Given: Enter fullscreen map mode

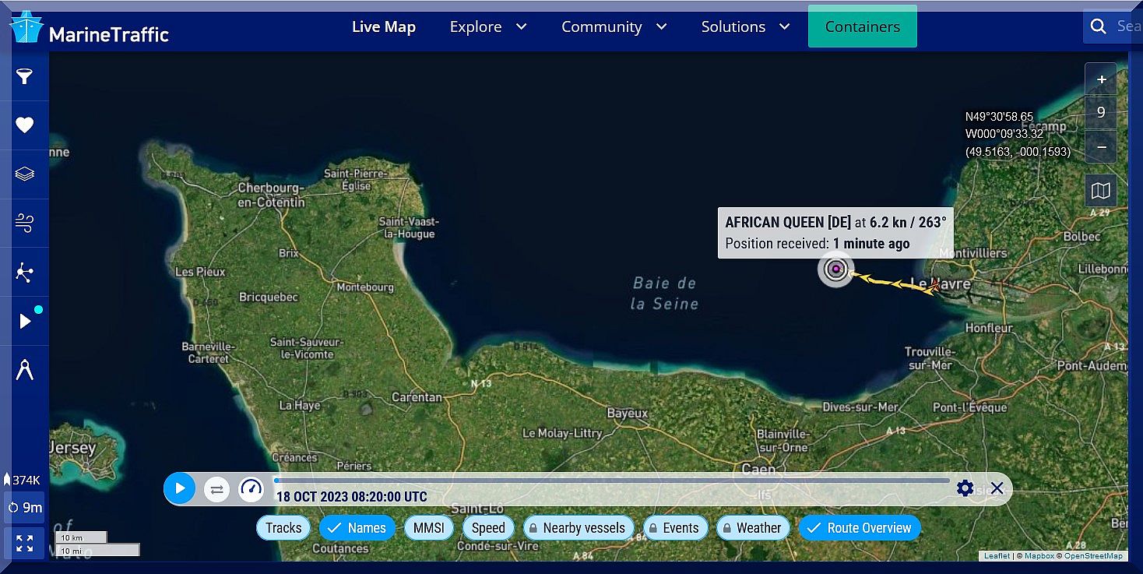Looking at the screenshot, I should [25, 543].
